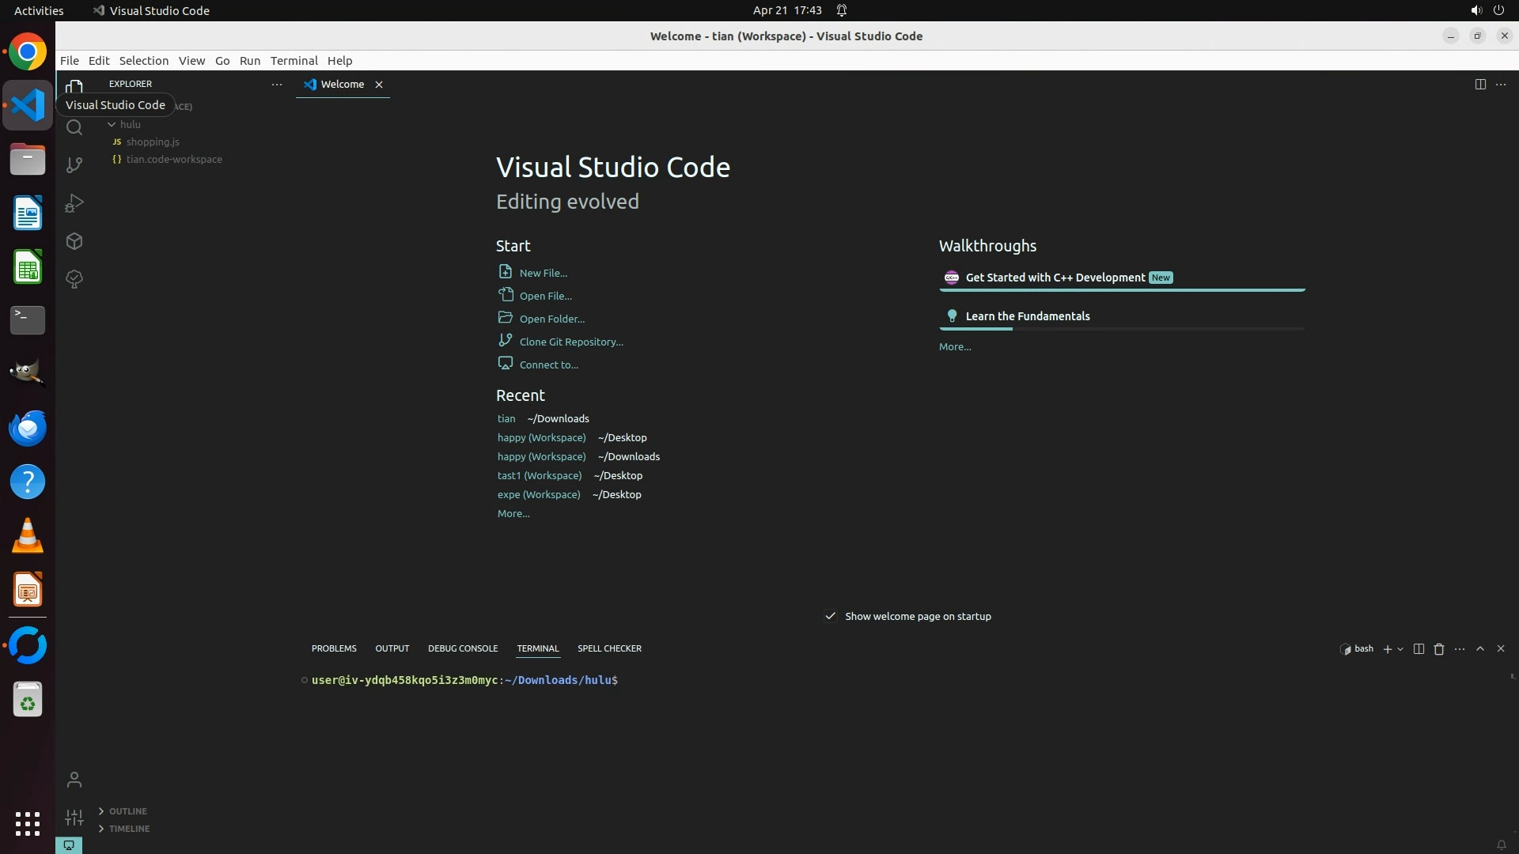The image size is (1519, 854).
Task: Open the Terminal menu
Action: [x=294, y=60]
